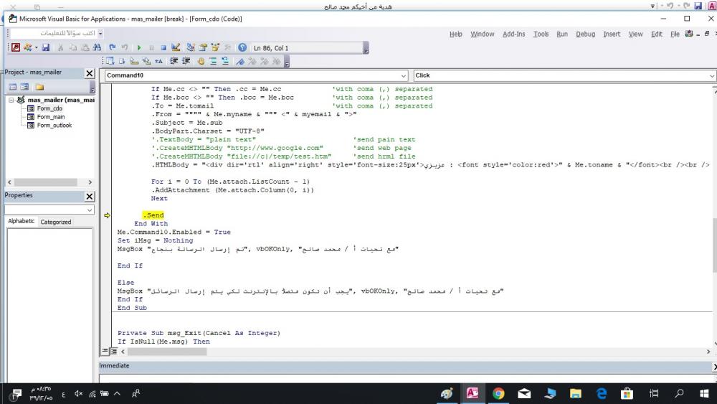
Task: Open the Edit menu
Action: [x=657, y=34]
